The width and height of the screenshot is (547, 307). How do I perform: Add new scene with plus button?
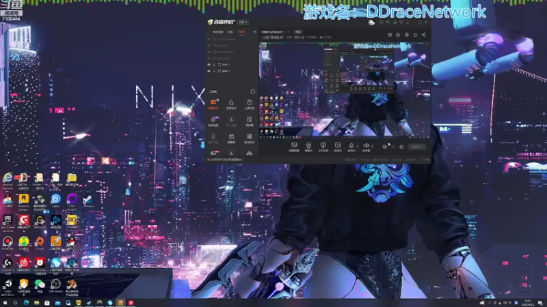[x=254, y=31]
